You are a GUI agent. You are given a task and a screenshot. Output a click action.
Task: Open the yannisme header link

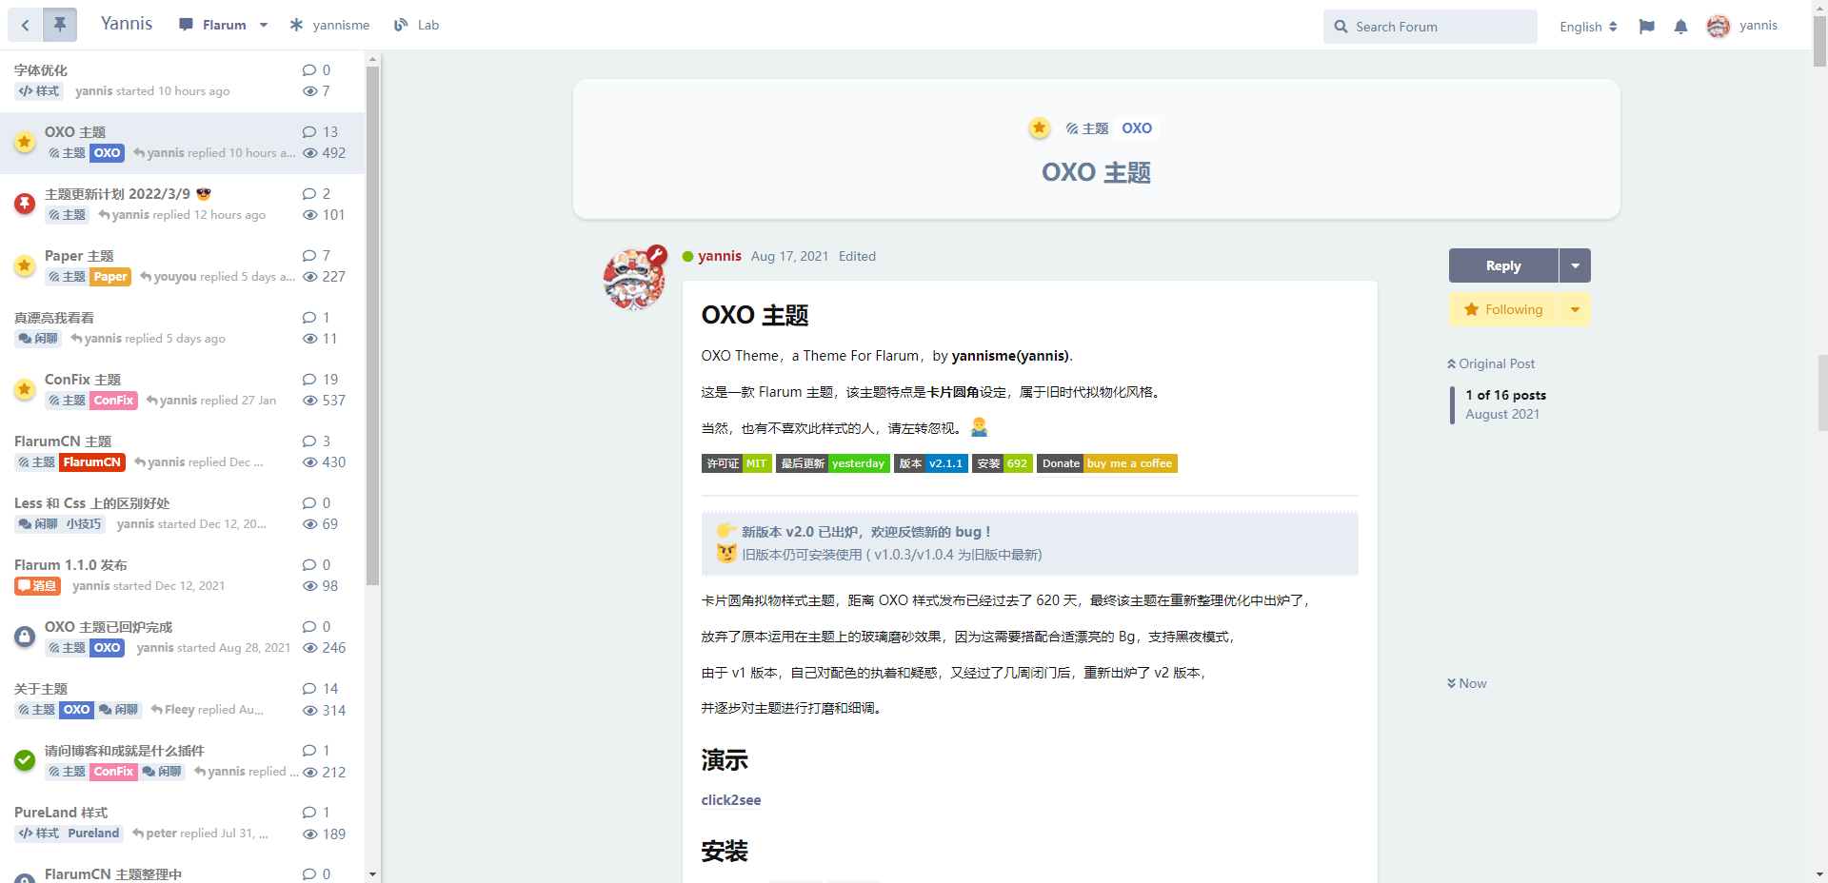coord(329,25)
